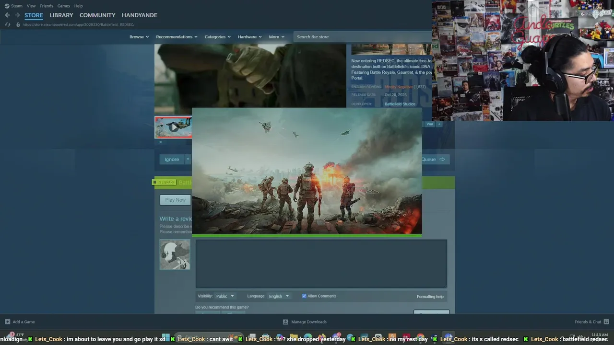The image size is (614, 345).
Task: Go back with the back arrow
Action: tap(7, 15)
